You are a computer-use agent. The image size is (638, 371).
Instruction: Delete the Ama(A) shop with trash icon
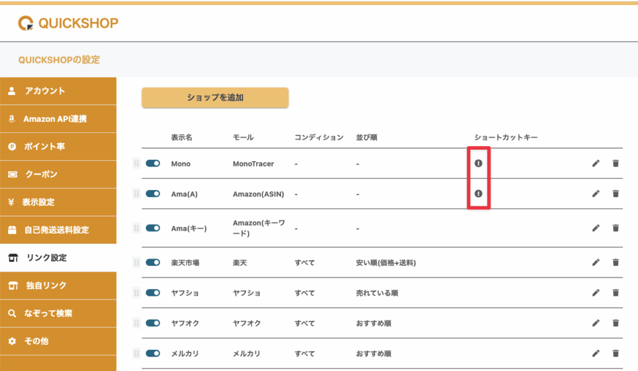[x=616, y=194]
